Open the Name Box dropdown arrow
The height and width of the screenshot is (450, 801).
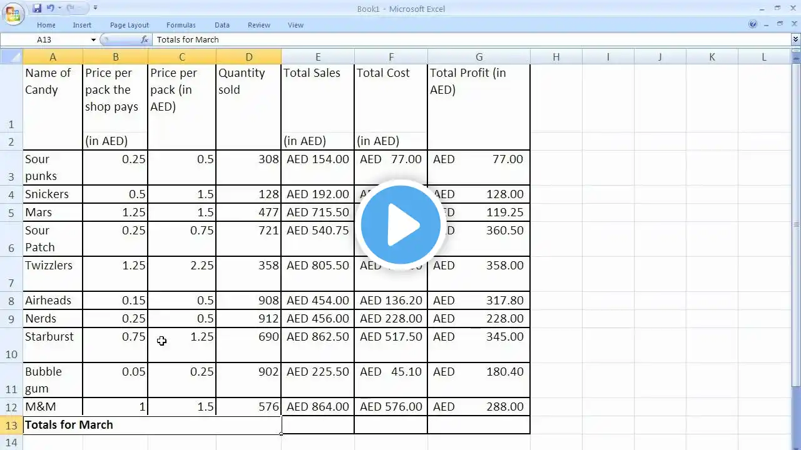point(93,39)
